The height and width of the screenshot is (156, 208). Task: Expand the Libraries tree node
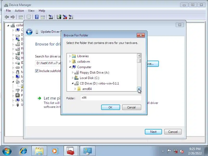[70, 56]
